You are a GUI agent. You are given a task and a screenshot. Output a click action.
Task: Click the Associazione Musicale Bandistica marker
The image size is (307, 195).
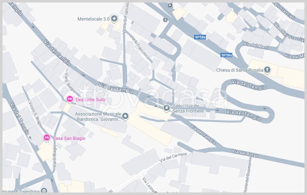(125, 116)
